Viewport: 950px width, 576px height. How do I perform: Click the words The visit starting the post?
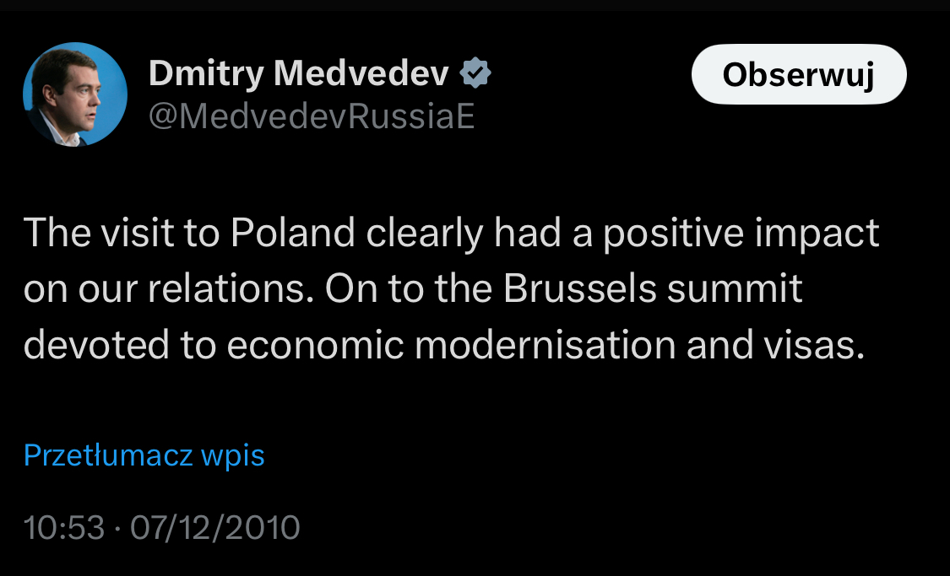(95, 233)
